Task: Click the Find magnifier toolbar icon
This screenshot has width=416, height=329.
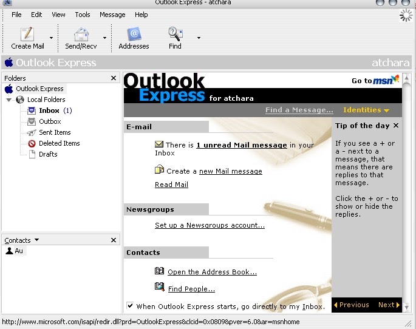Action: (x=175, y=34)
